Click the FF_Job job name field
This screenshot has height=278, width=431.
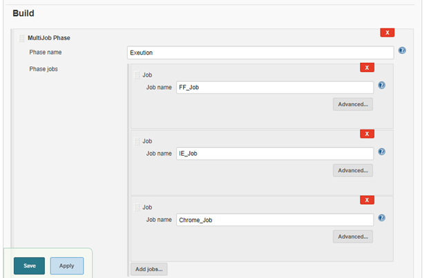coord(274,87)
